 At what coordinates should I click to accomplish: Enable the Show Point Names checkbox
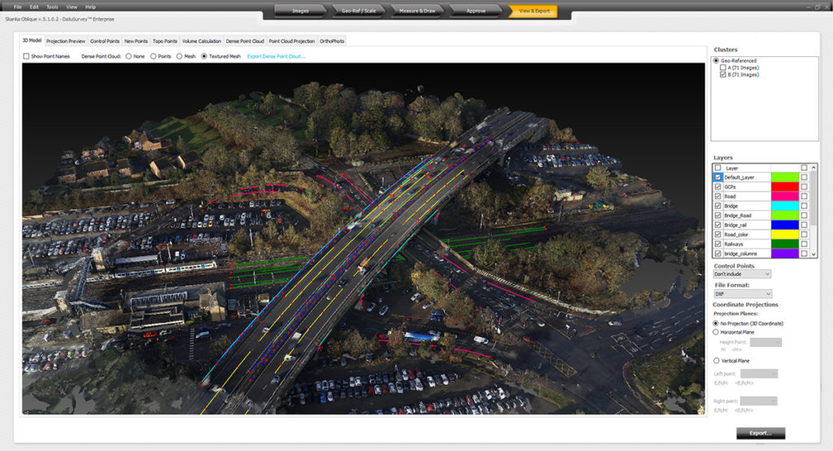tap(26, 56)
